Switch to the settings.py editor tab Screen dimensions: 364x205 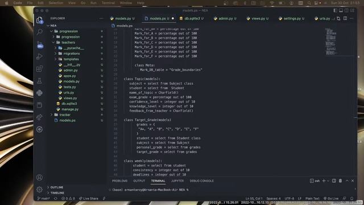point(291,18)
